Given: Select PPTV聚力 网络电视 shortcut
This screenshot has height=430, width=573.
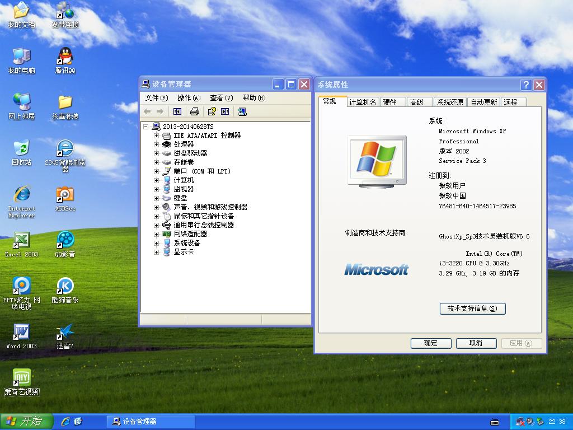Looking at the screenshot, I should (x=22, y=293).
